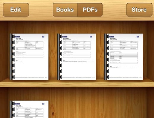Screen dimensions: 154x118
Task: Click the schedule table on the middle PDF cover
Action: [77, 45]
